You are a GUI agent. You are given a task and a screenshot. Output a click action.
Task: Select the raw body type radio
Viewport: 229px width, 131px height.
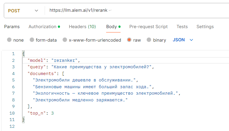[x=129, y=40]
